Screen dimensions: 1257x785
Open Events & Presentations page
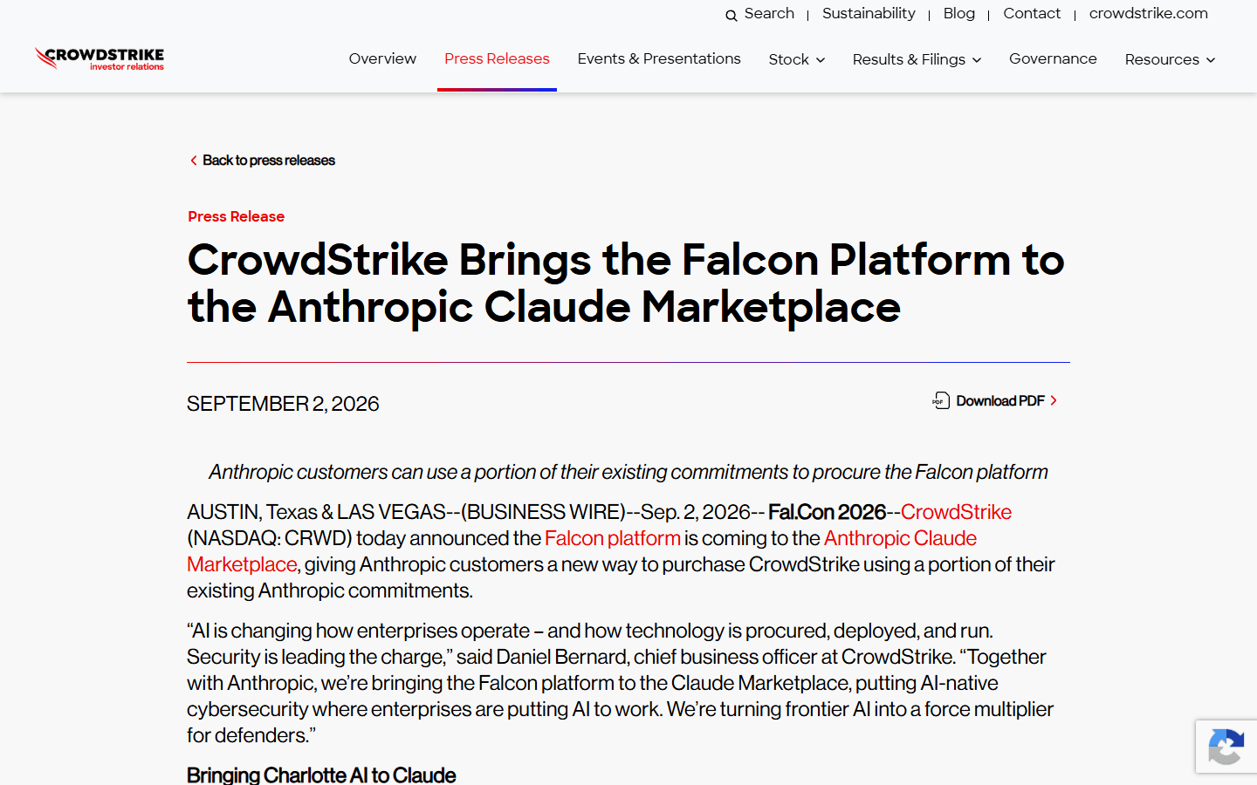pyautogui.click(x=659, y=58)
